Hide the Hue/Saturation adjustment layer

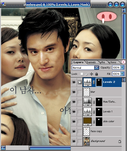(74, 102)
